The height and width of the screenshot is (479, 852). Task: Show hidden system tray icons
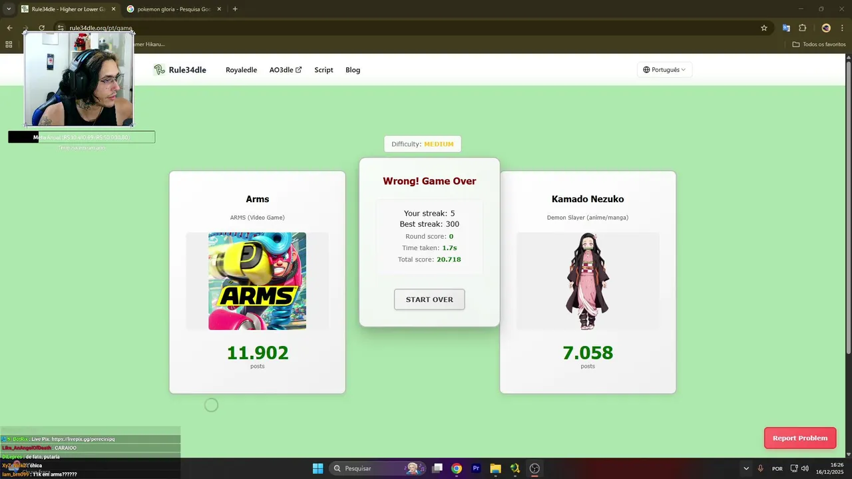(x=745, y=468)
